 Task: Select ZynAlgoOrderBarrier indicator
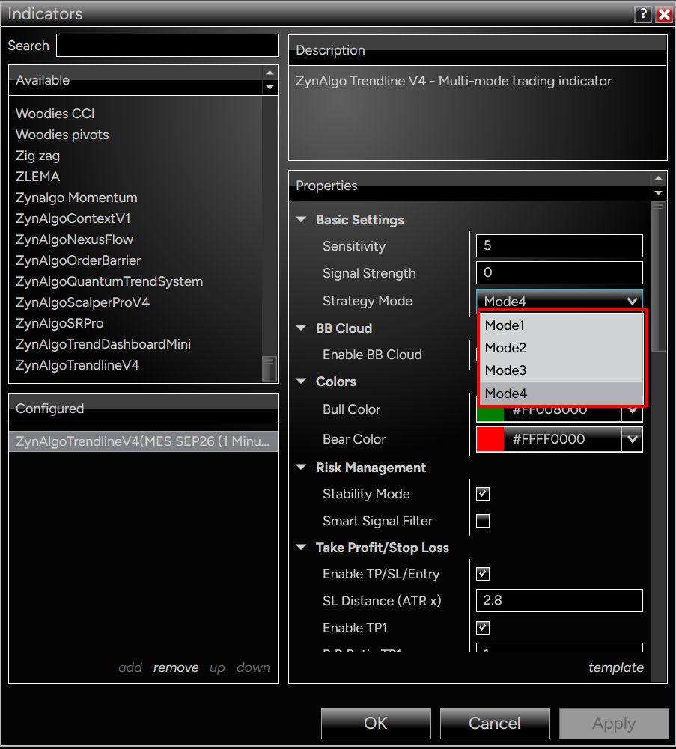pos(79,261)
